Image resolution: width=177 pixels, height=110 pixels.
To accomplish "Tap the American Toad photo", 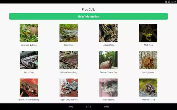I will coord(148,87).
